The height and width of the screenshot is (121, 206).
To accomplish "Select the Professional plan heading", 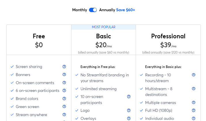I will [x=168, y=36].
